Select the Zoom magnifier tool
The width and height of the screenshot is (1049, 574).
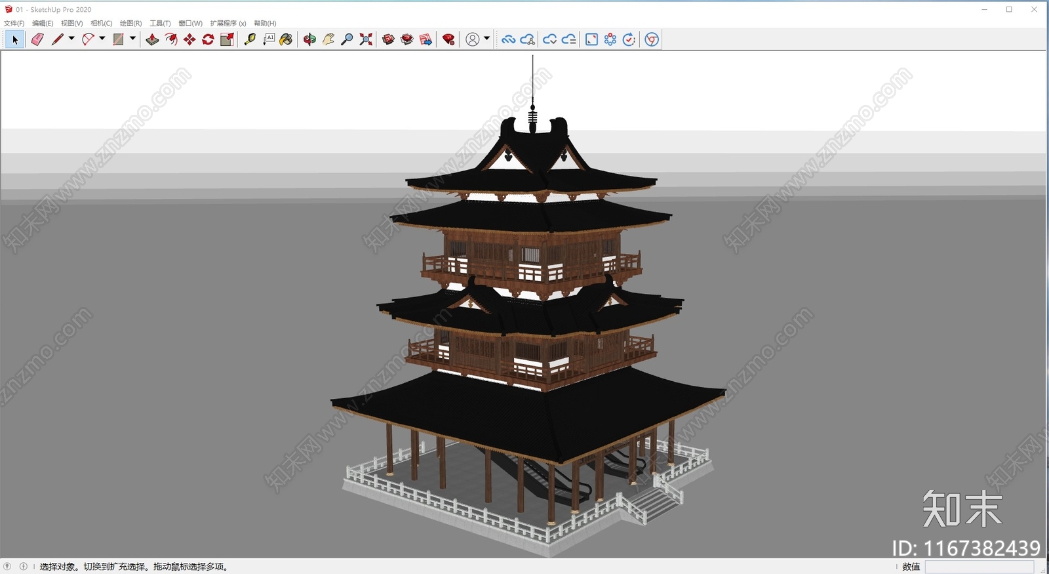point(347,39)
